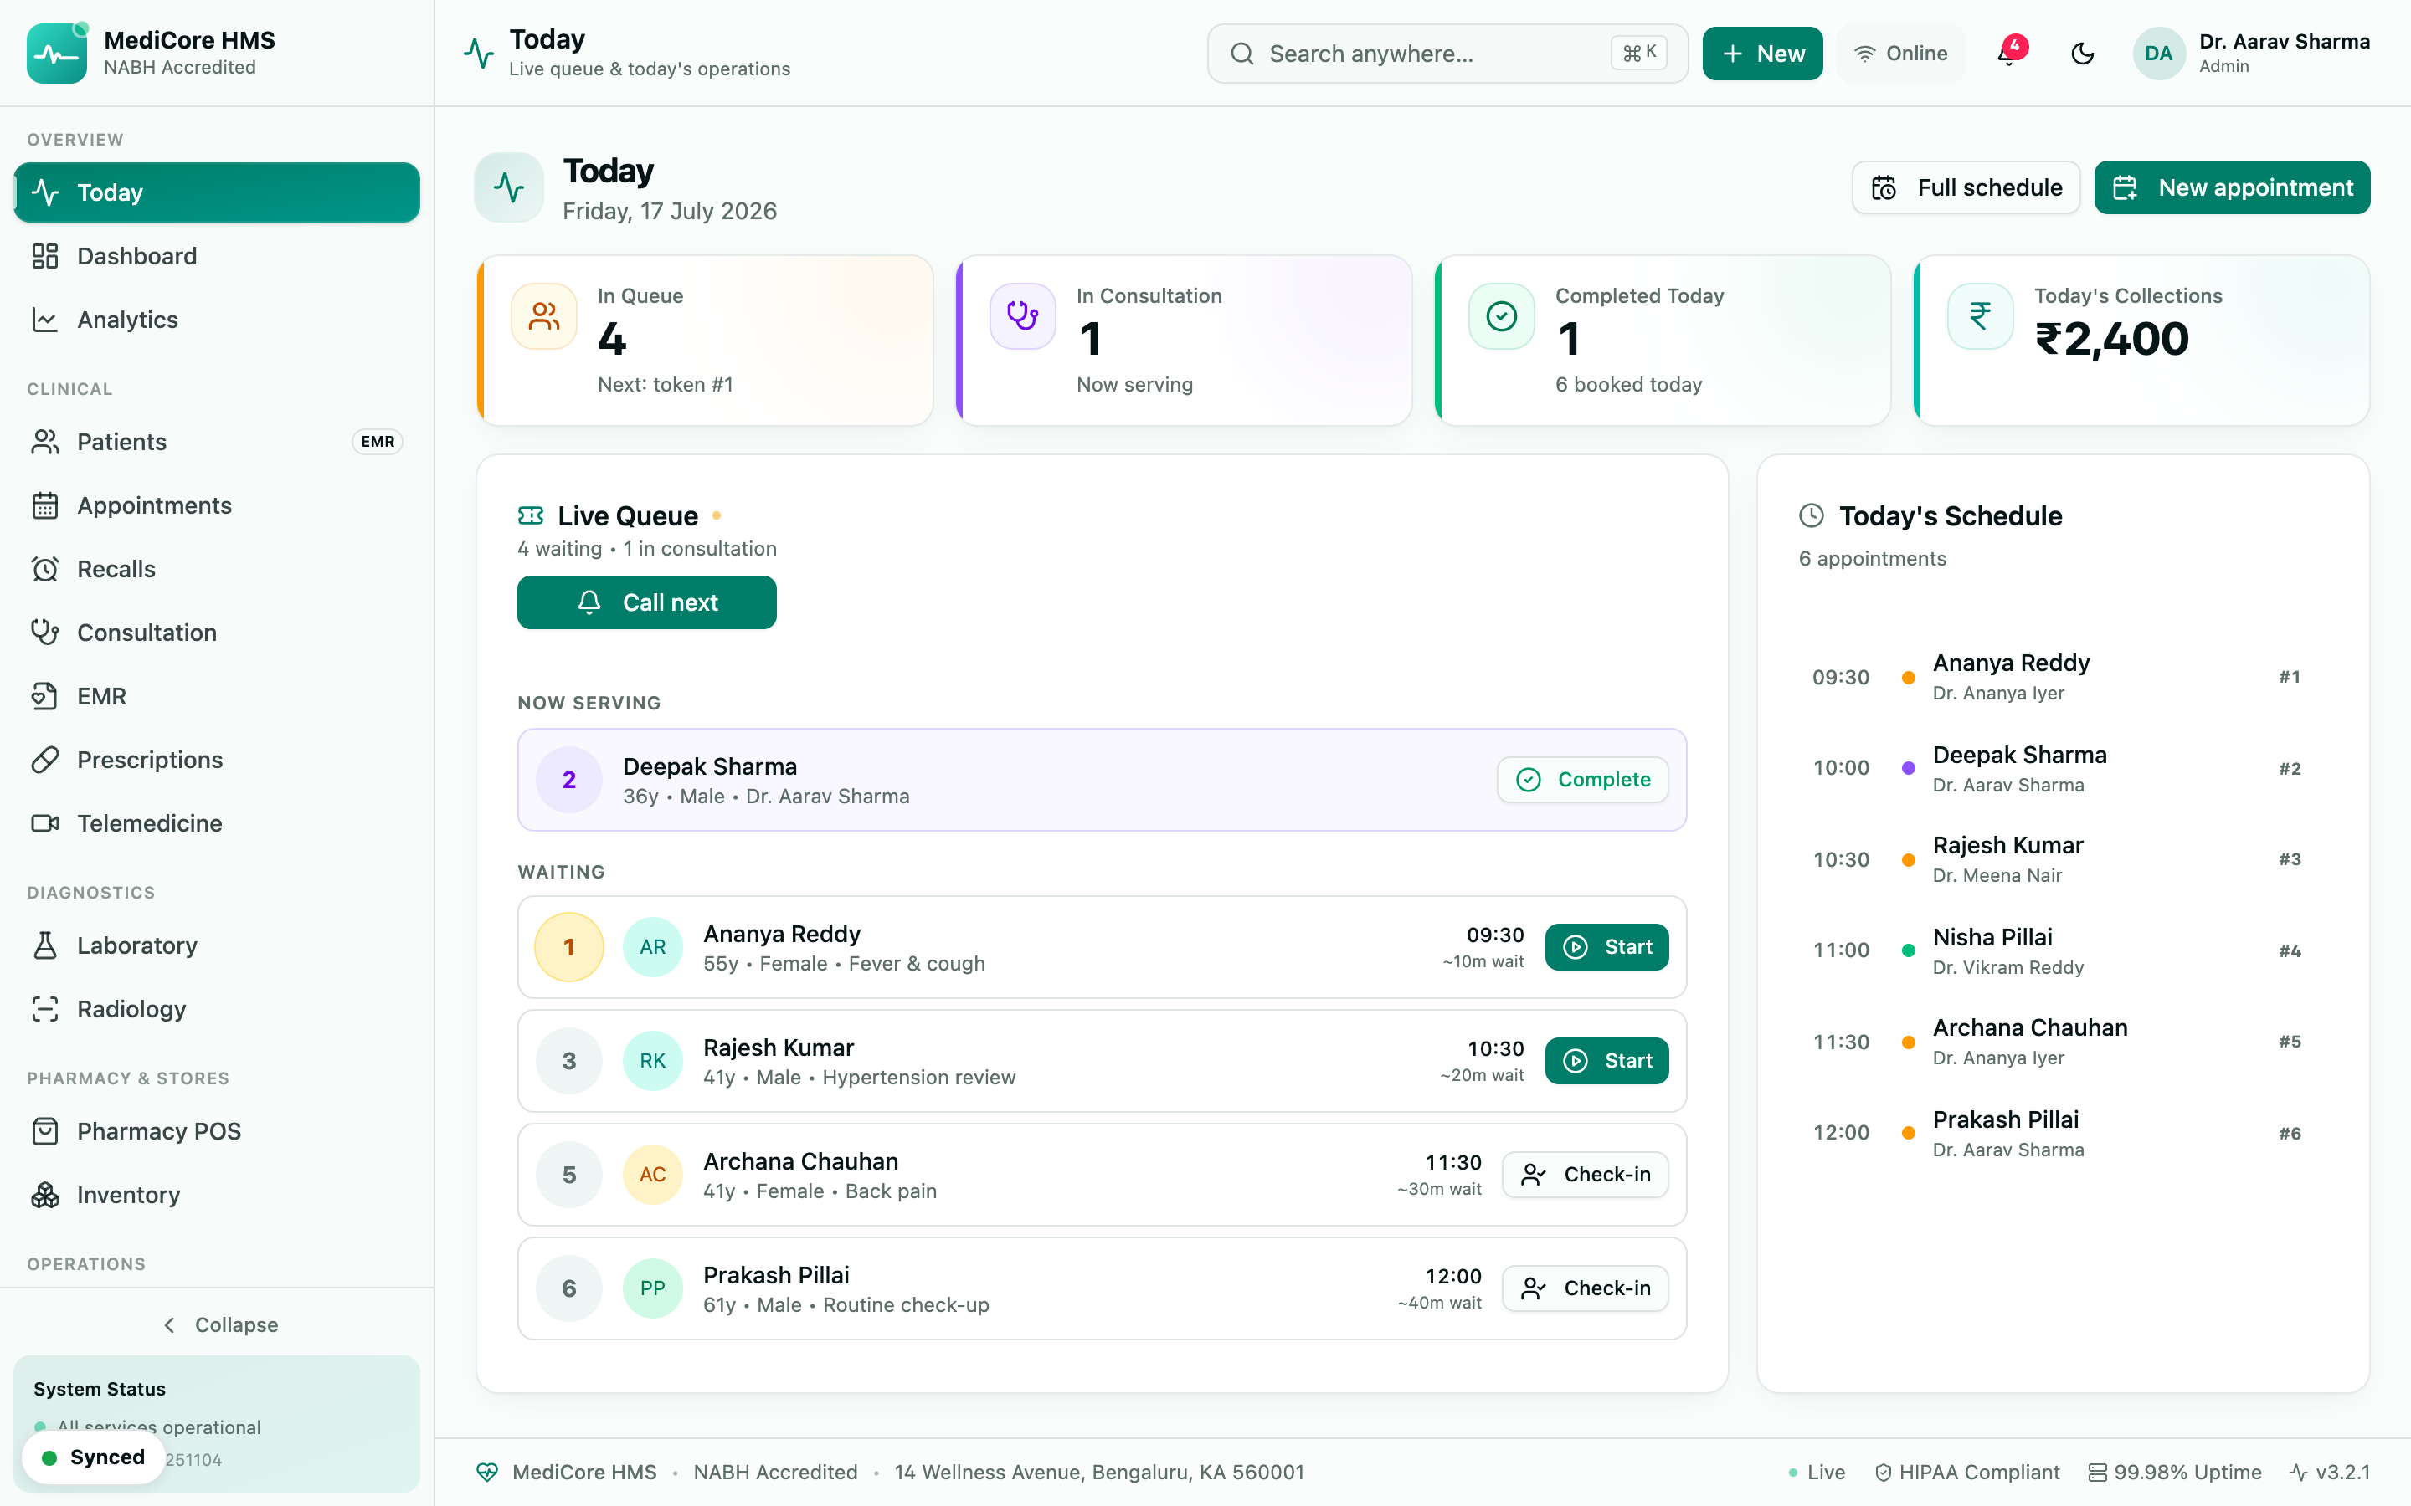Click the PP avatar for Prakash Pillai

653,1288
